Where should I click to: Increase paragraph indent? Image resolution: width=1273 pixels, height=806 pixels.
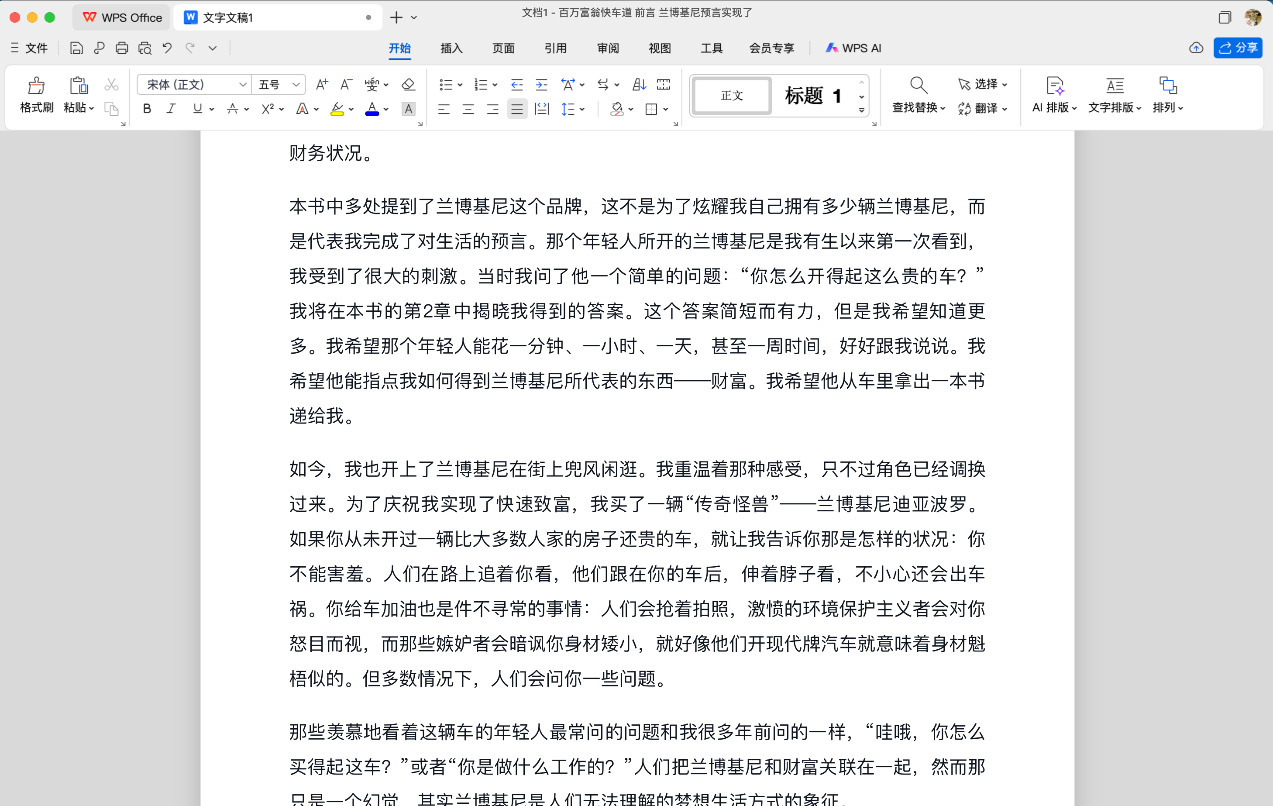pyautogui.click(x=541, y=84)
